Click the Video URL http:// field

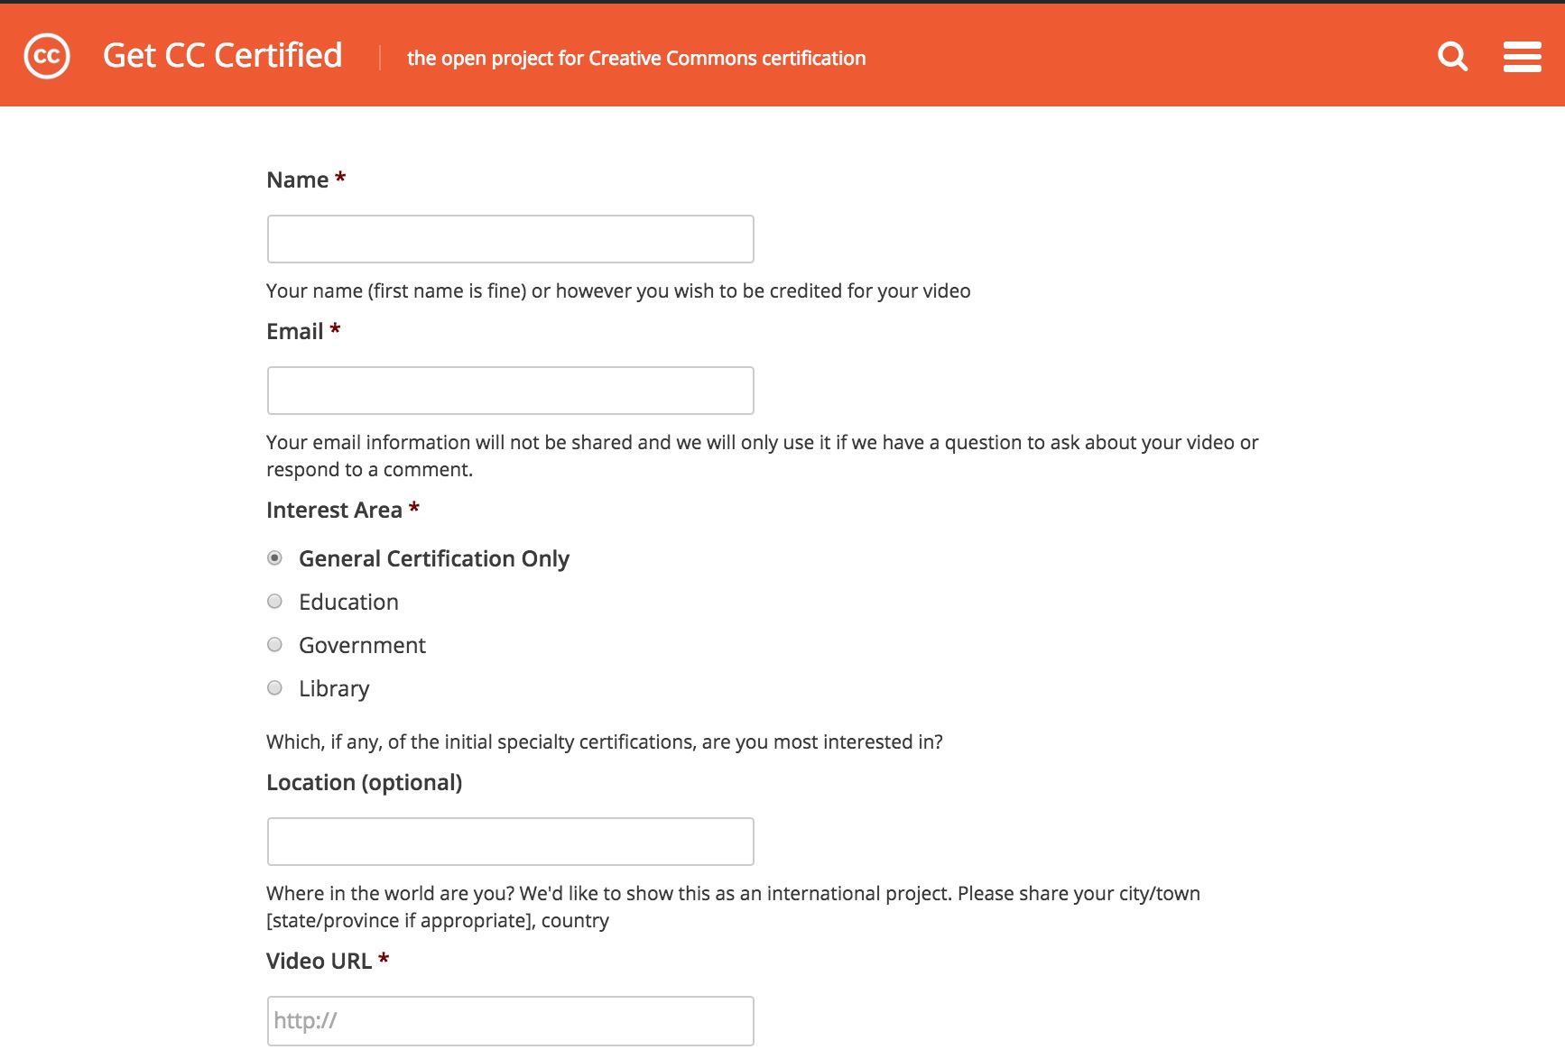(510, 1021)
